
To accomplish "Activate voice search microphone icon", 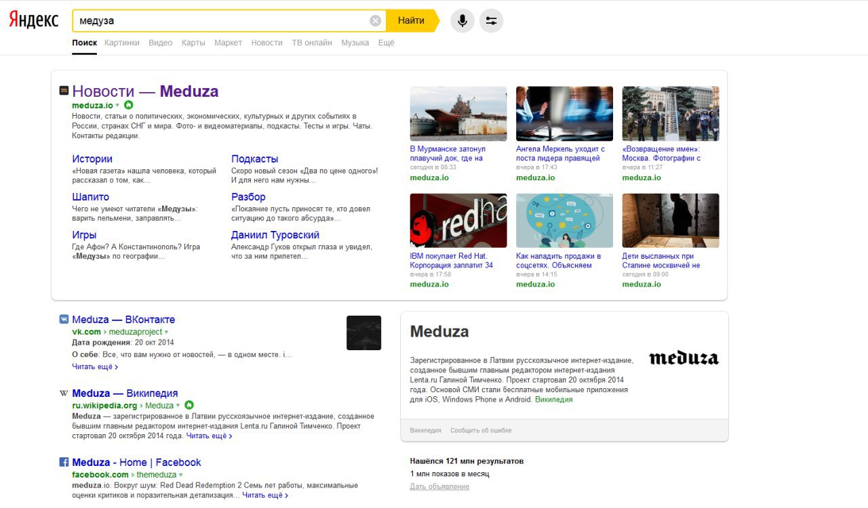I will [462, 21].
